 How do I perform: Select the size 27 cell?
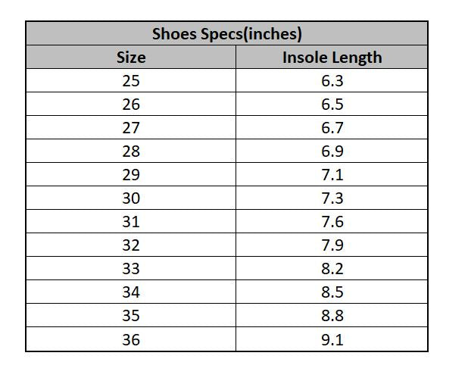coord(131,127)
